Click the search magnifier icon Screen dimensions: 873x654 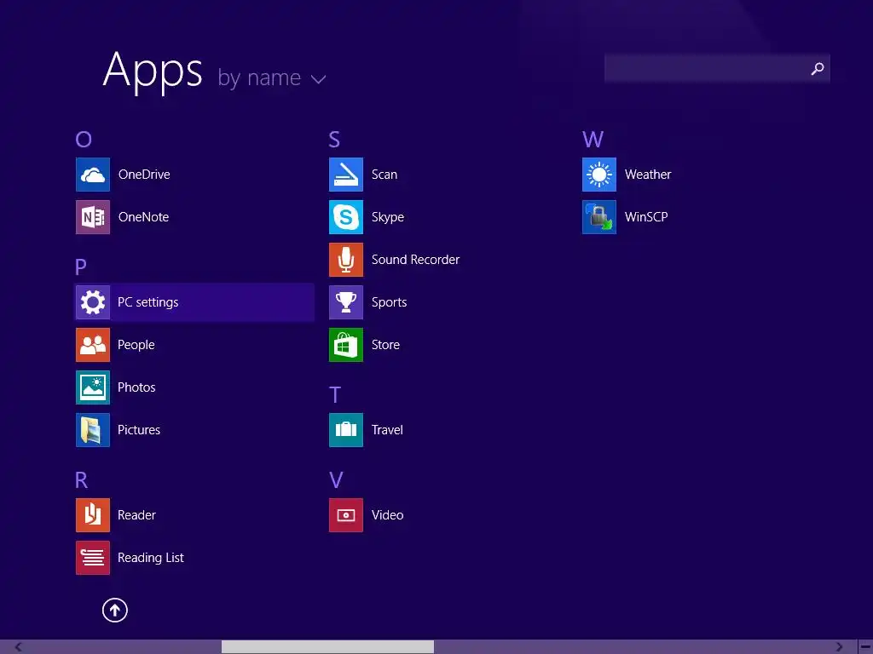click(818, 68)
